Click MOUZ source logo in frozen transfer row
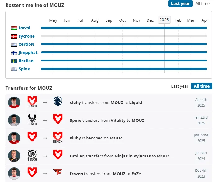The height and width of the screenshot is (182, 218). point(32,172)
